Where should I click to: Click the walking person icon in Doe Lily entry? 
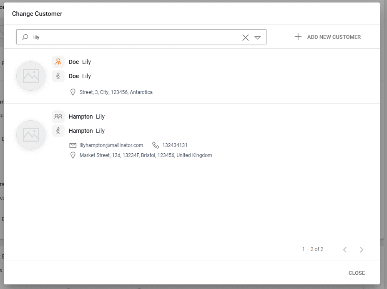[x=58, y=76]
